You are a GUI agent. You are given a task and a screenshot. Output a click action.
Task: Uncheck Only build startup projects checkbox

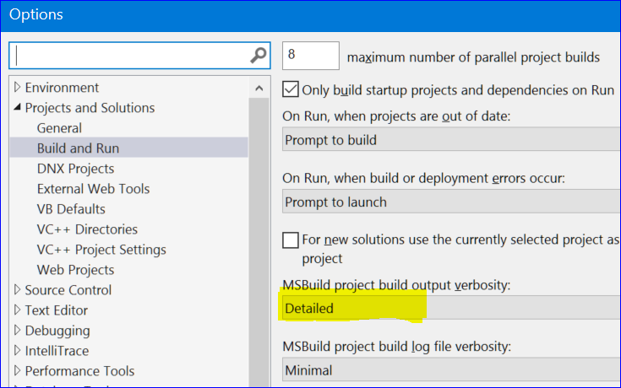291,89
